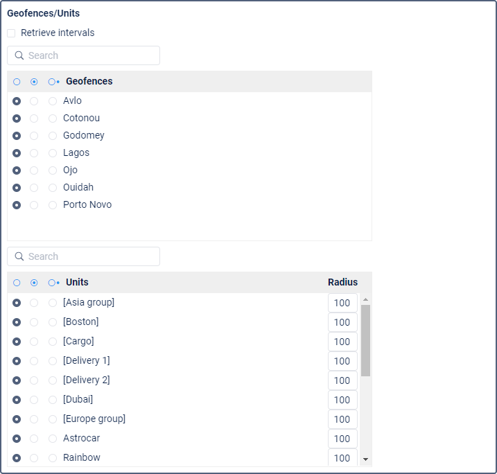Viewport: 497px width, 474px height.
Task: Click the radius field for [Asia group]
Action: (342, 303)
